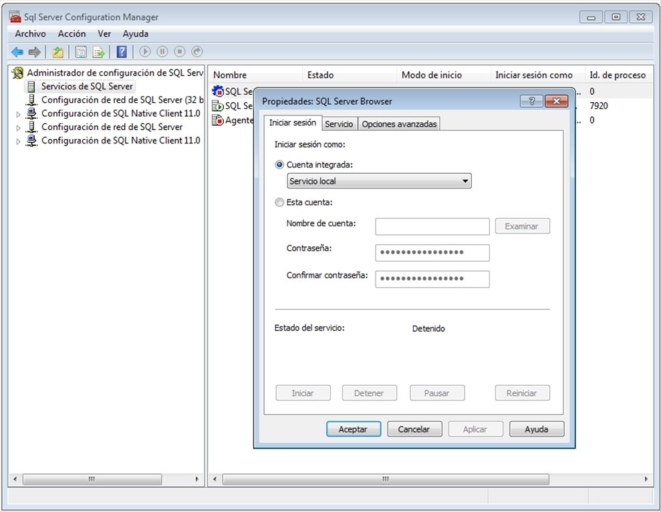This screenshot has width=661, height=512.
Task: Open help via blue question-mark toolbar icon
Action: 122,52
